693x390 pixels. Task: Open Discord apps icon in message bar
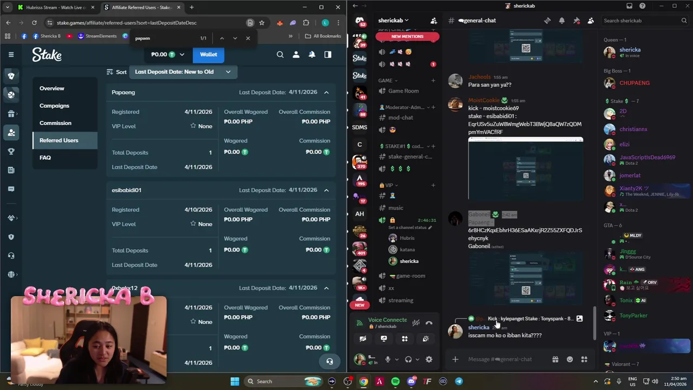(x=584, y=359)
